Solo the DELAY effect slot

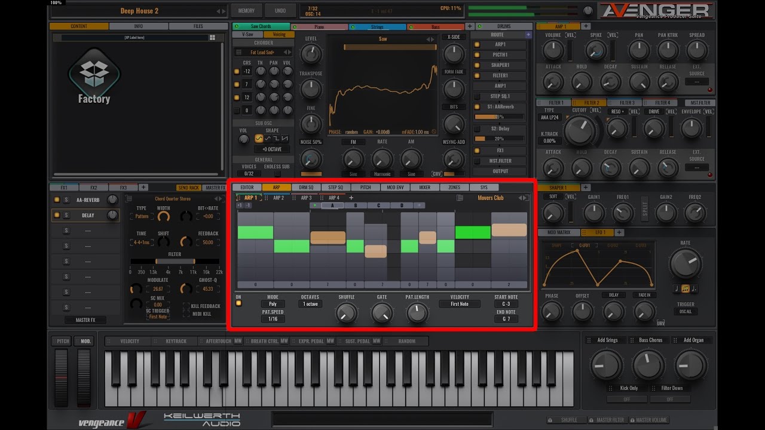66,215
